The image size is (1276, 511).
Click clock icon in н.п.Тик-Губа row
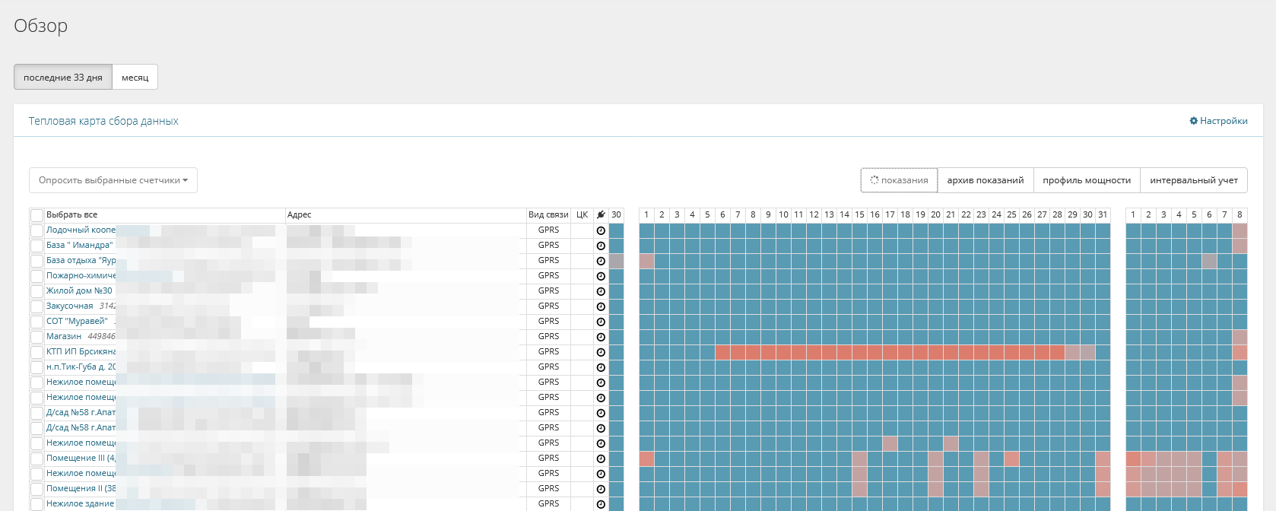(x=601, y=367)
